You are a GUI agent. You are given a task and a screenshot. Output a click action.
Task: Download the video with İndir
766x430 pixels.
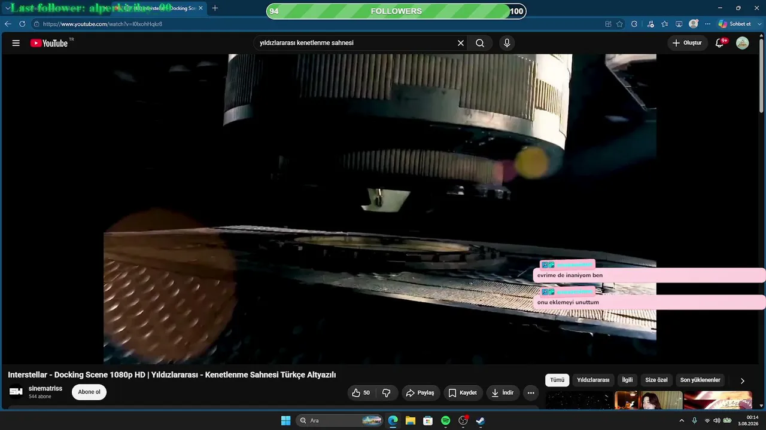point(503,392)
